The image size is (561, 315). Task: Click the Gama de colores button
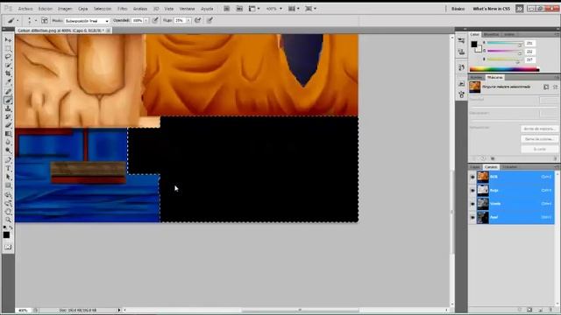(539, 139)
